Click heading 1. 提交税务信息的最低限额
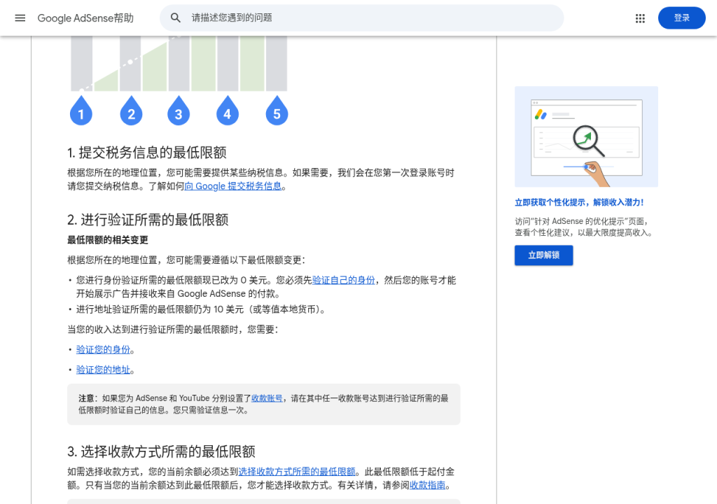The width and height of the screenshot is (717, 504). [147, 153]
